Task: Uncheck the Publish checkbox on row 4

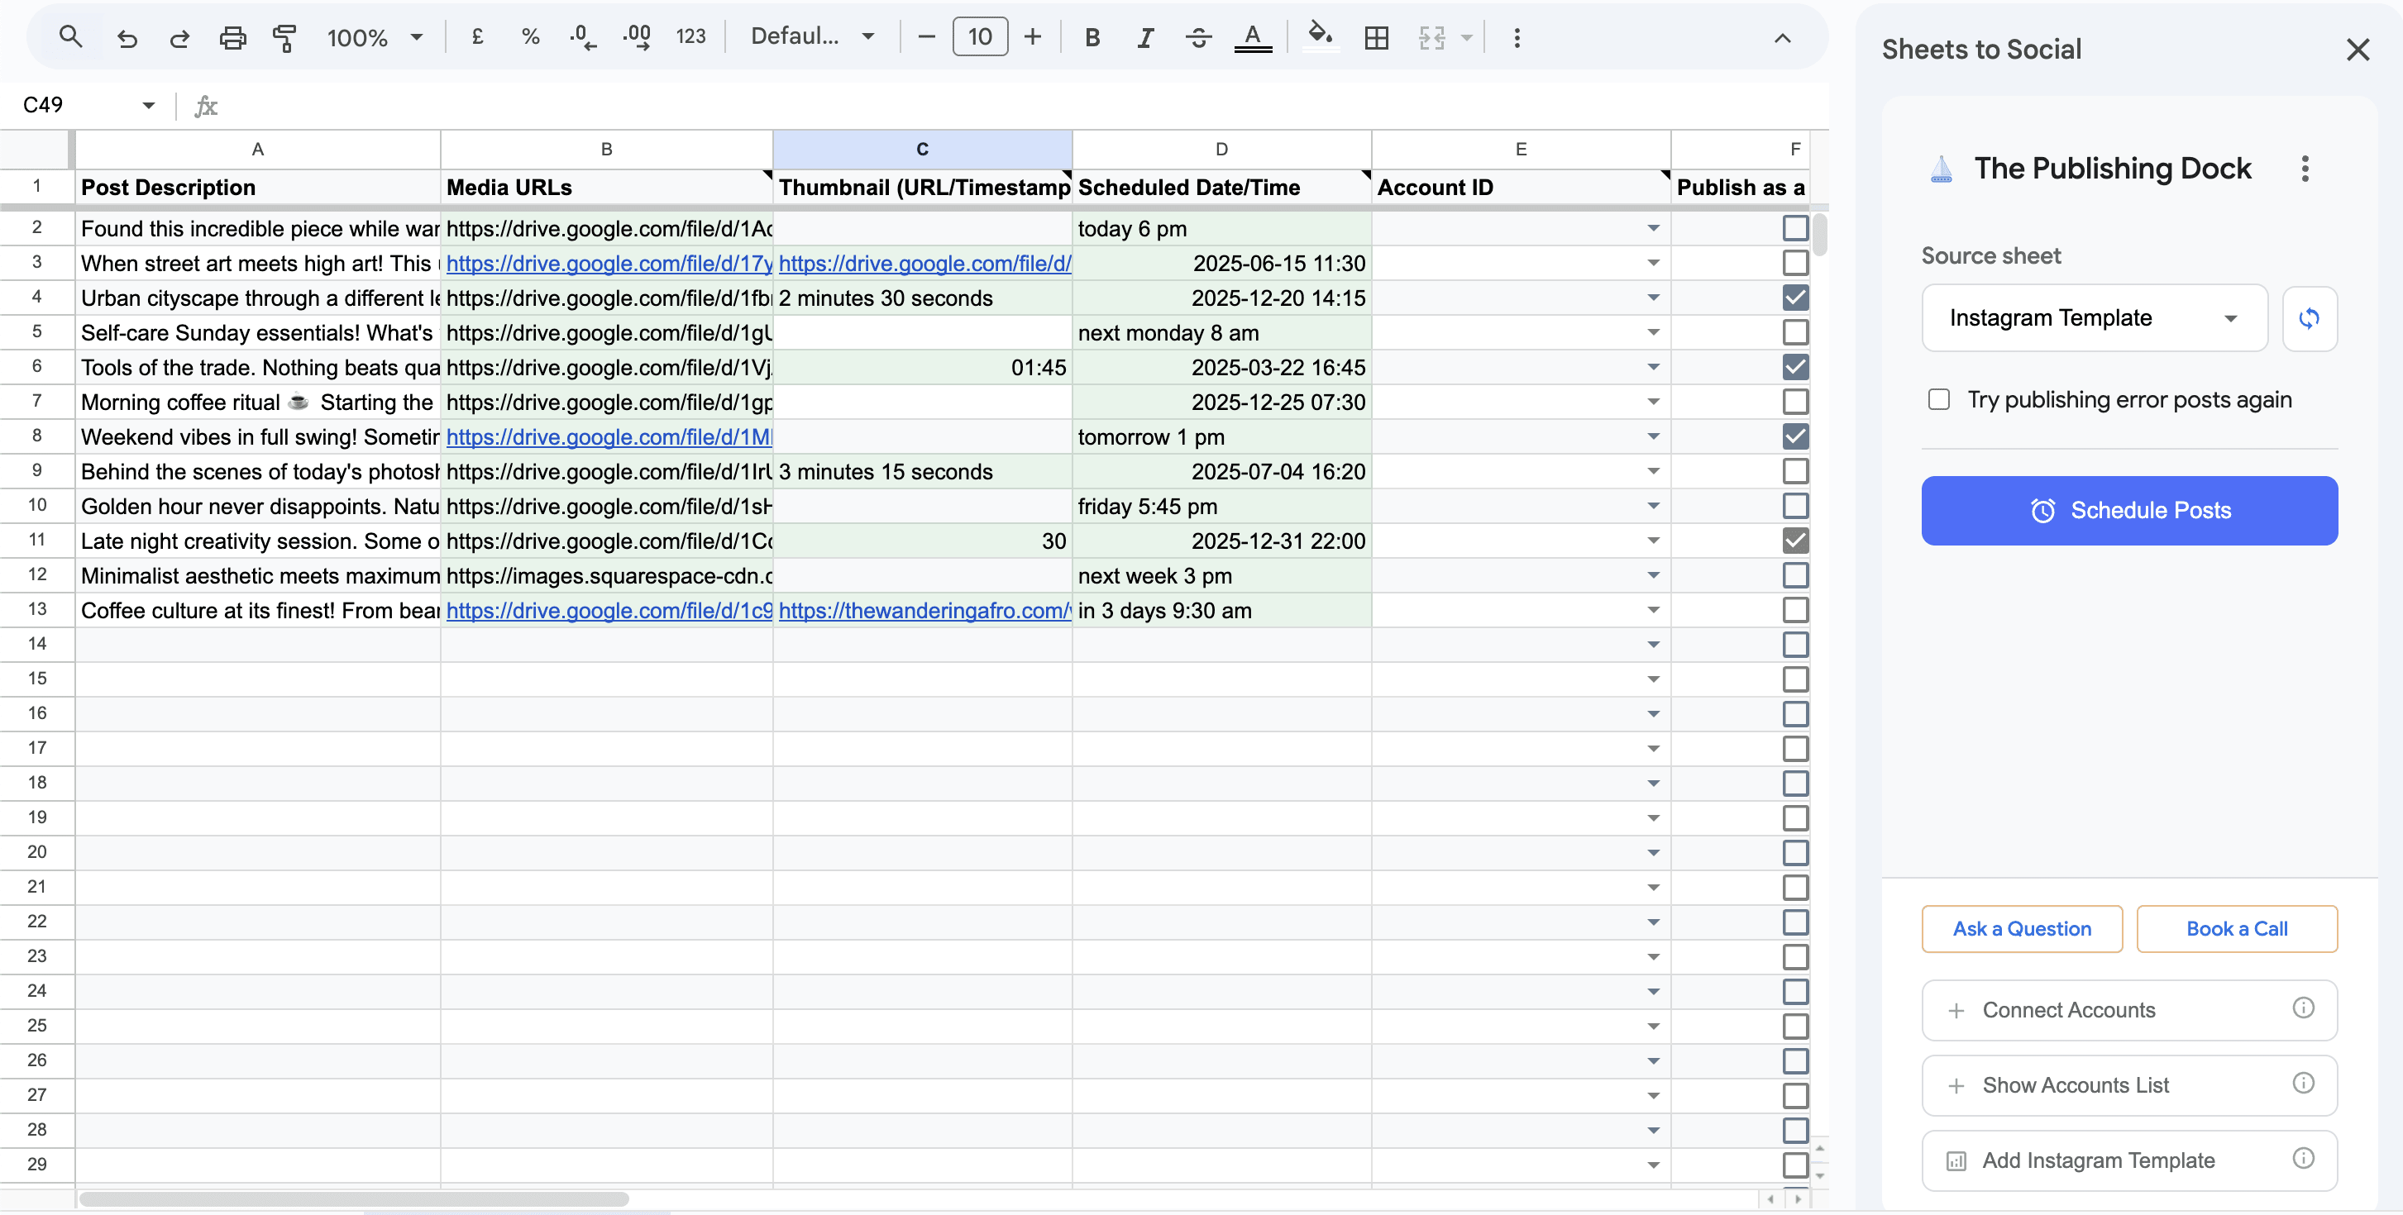Action: point(1794,298)
